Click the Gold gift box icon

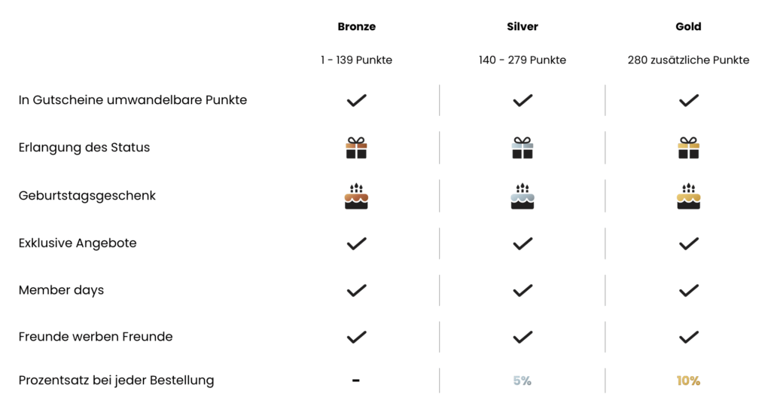point(688,148)
